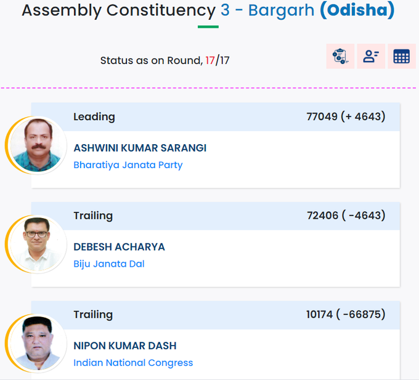Click the vote count 72406 (-4643)
Image resolution: width=419 pixels, height=380 pixels.
coord(346,215)
